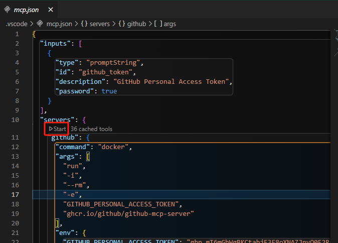Click the "-e" argument on line 17
Viewport: 338px width, 243px height.
(x=71, y=195)
